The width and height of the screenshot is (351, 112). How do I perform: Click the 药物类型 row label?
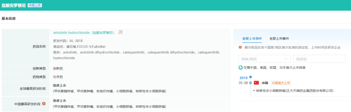39,77
